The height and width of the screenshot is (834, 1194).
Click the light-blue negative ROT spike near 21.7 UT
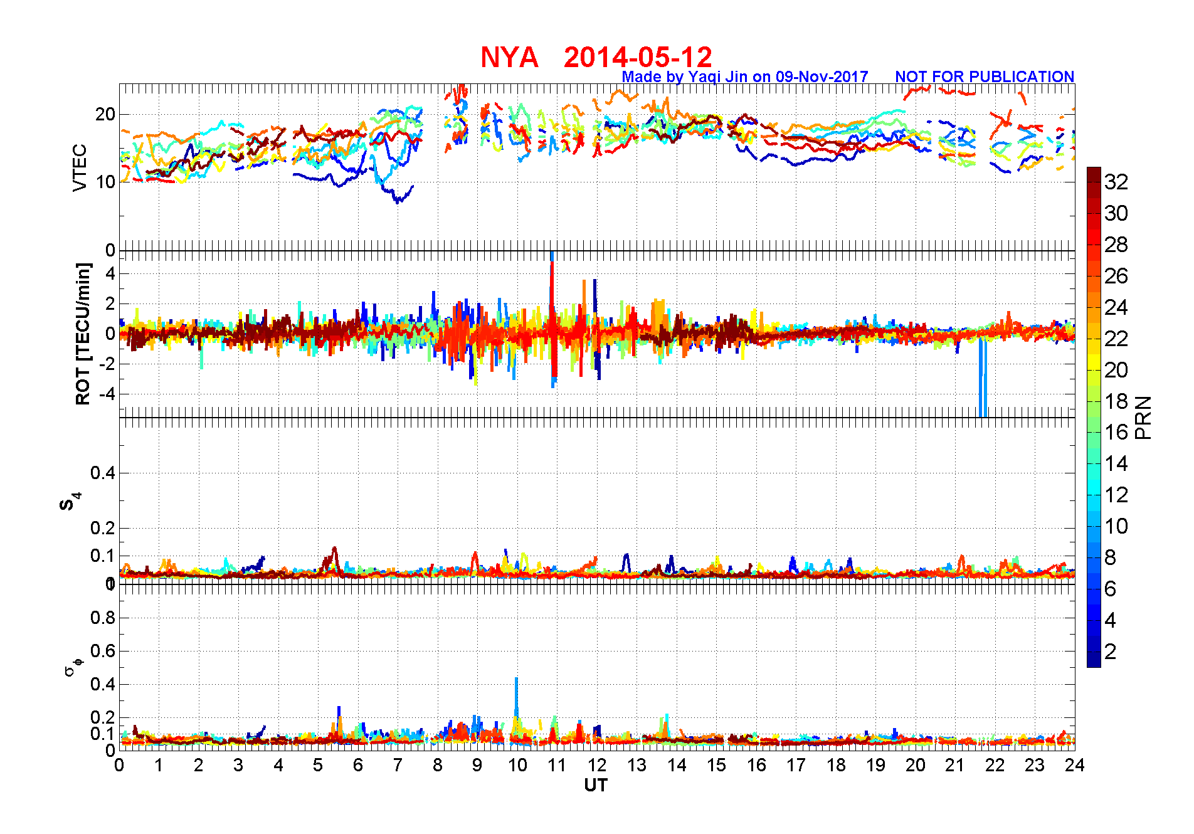click(983, 376)
